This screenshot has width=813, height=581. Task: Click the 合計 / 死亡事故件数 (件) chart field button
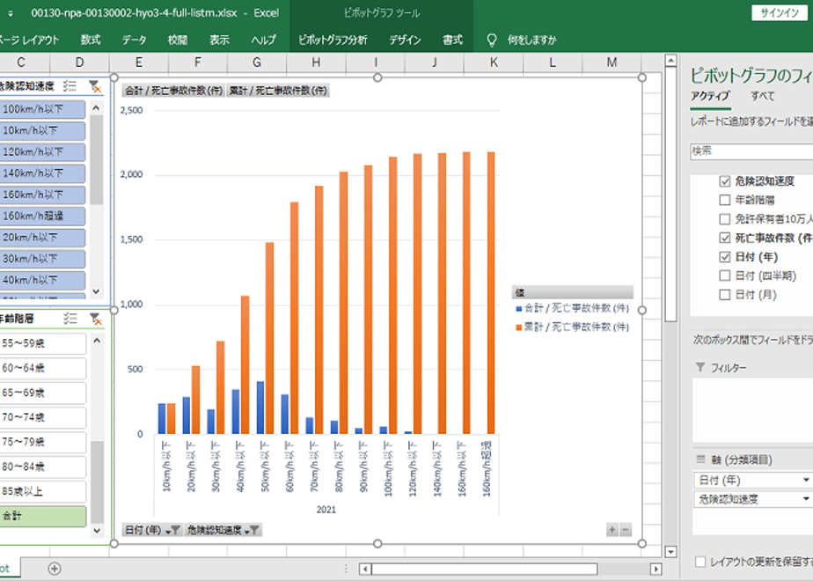[173, 91]
